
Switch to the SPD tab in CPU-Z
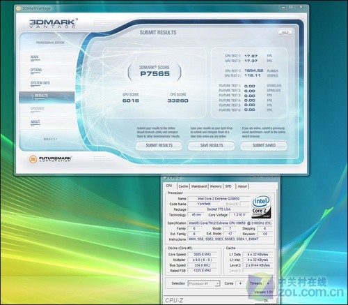point(228,186)
